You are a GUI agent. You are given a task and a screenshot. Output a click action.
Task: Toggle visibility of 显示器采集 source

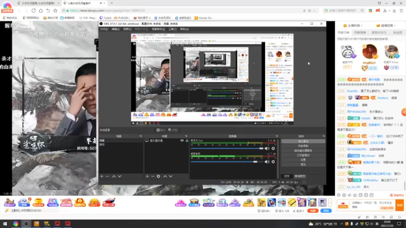point(182,141)
